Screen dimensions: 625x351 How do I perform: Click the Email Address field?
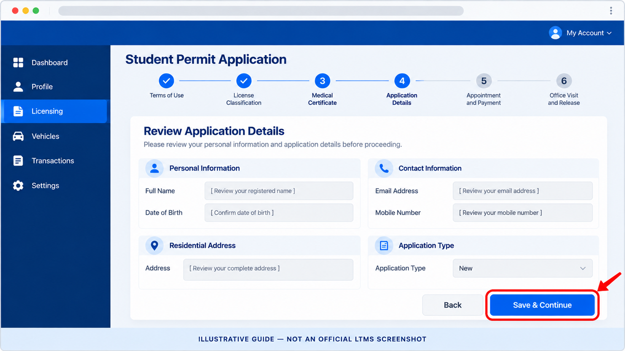522,191
